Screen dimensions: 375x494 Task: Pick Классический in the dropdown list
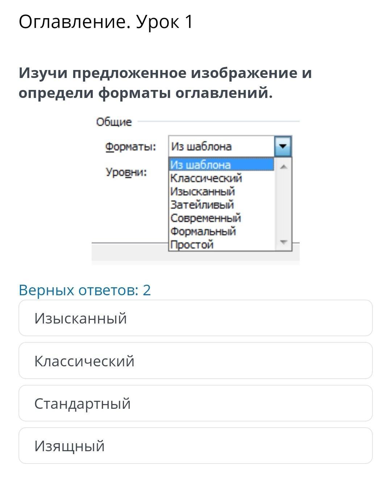[x=206, y=178]
